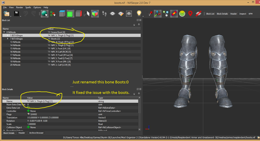
Task: Click the Redo arrow icon
Action: pos(34,13)
